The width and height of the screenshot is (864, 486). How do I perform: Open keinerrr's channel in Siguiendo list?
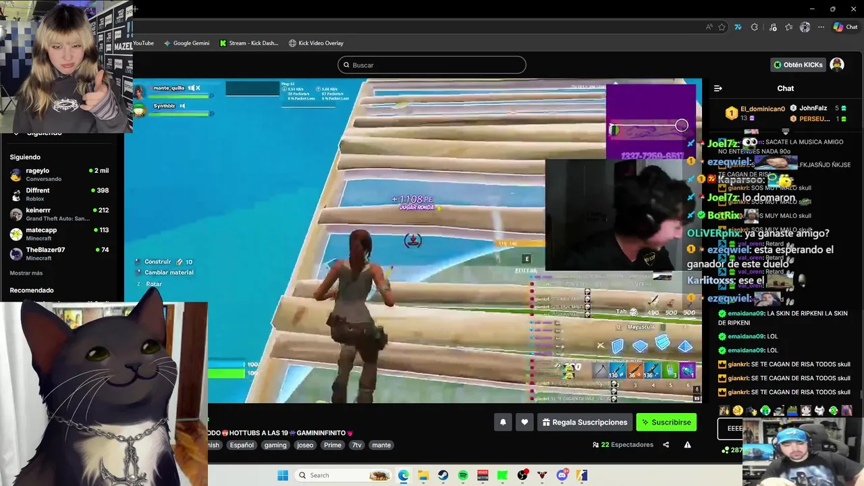click(x=59, y=214)
